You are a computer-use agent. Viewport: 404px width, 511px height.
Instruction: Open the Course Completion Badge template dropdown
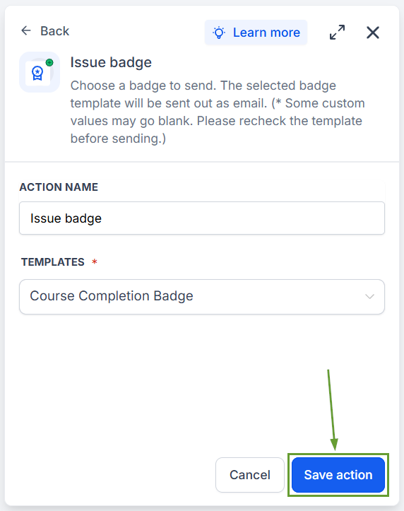(202, 297)
